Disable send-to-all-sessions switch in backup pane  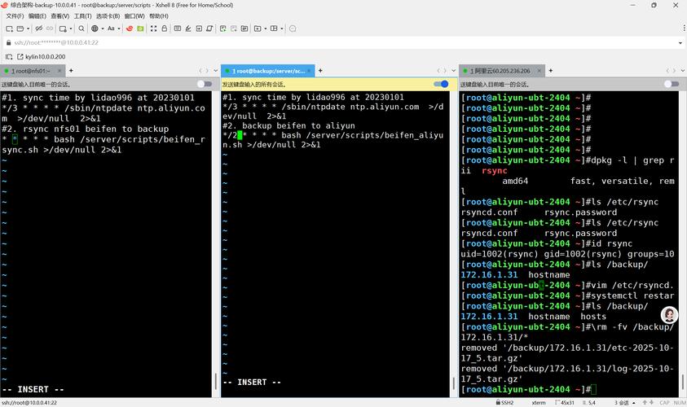coord(441,84)
